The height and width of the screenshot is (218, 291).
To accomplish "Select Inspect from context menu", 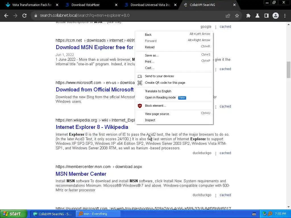I will click(x=174, y=120).
